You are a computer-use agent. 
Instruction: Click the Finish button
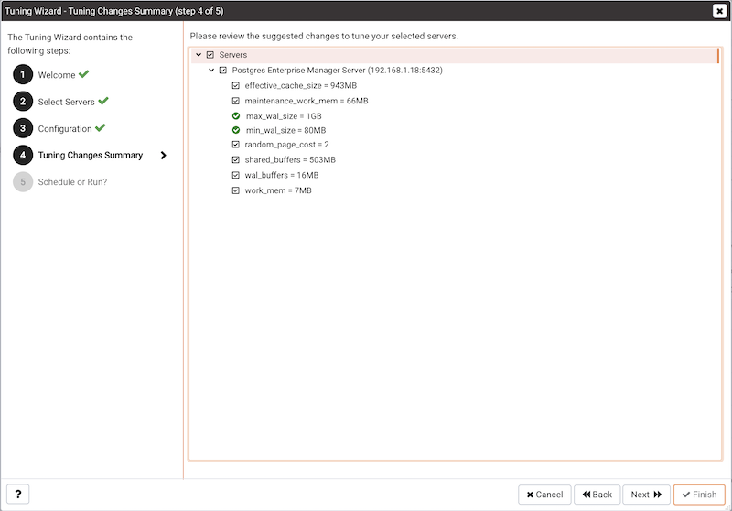699,495
